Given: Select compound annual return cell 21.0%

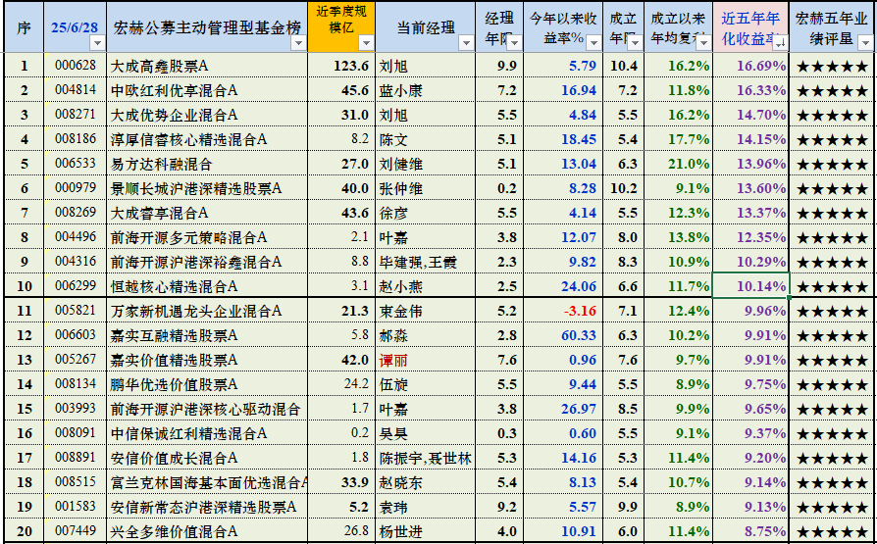Looking at the screenshot, I should pyautogui.click(x=679, y=164).
